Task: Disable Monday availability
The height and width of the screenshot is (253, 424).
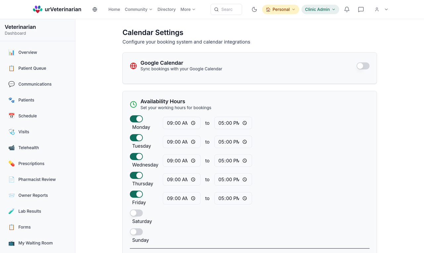Action: click(x=136, y=119)
